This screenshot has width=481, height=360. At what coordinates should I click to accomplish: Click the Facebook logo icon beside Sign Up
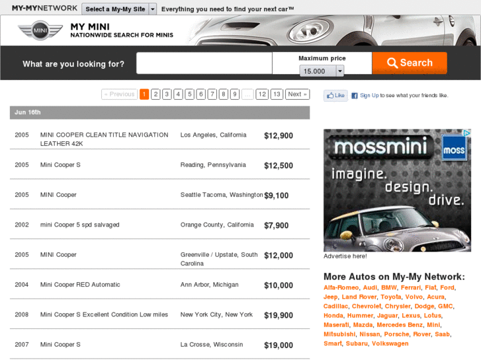tap(355, 96)
